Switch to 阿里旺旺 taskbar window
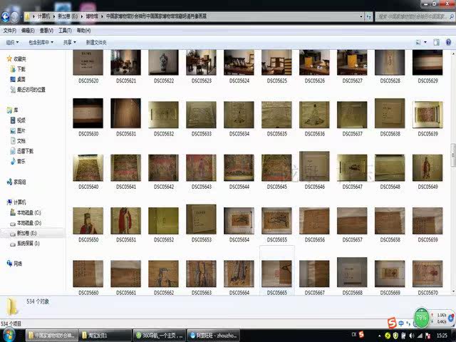The image size is (456, 342). 213,336
